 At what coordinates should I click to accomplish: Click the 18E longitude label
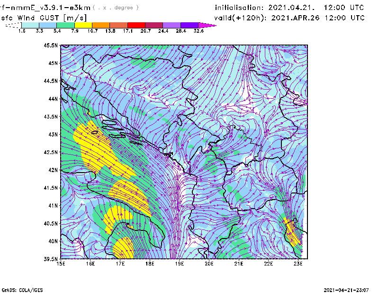[150, 264]
